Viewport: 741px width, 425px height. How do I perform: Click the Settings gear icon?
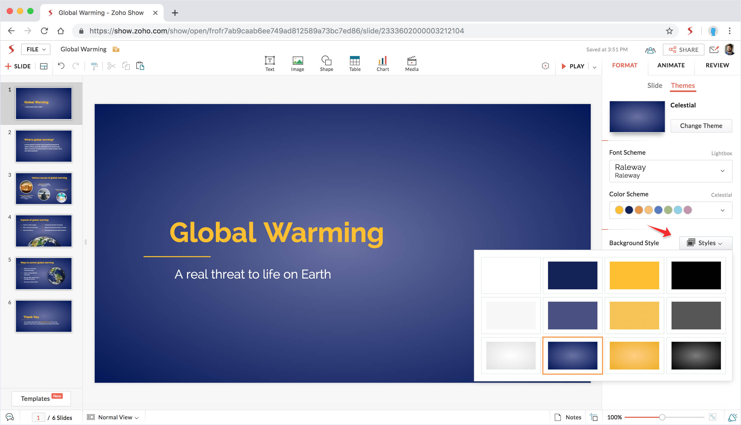(544, 66)
